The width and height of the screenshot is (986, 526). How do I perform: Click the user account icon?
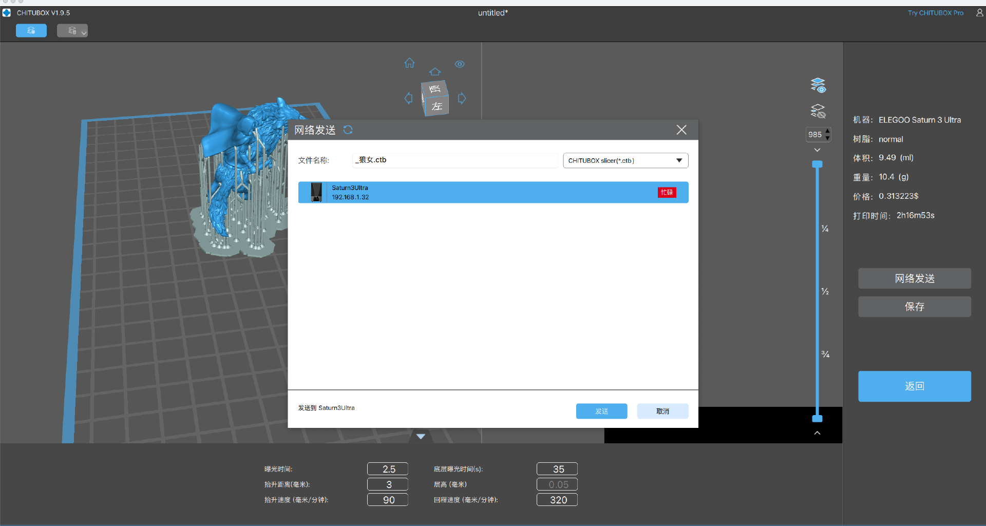979,13
